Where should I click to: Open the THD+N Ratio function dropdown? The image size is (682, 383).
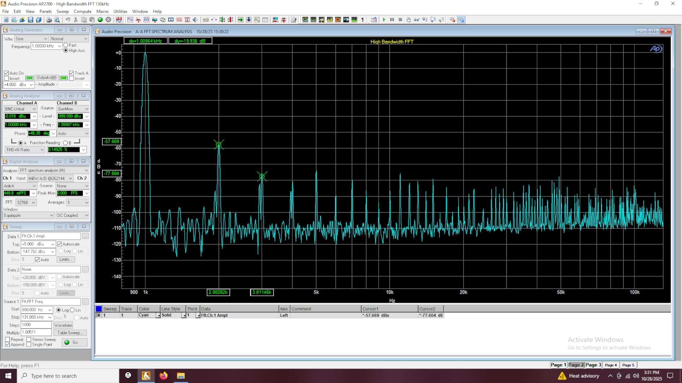click(25, 150)
